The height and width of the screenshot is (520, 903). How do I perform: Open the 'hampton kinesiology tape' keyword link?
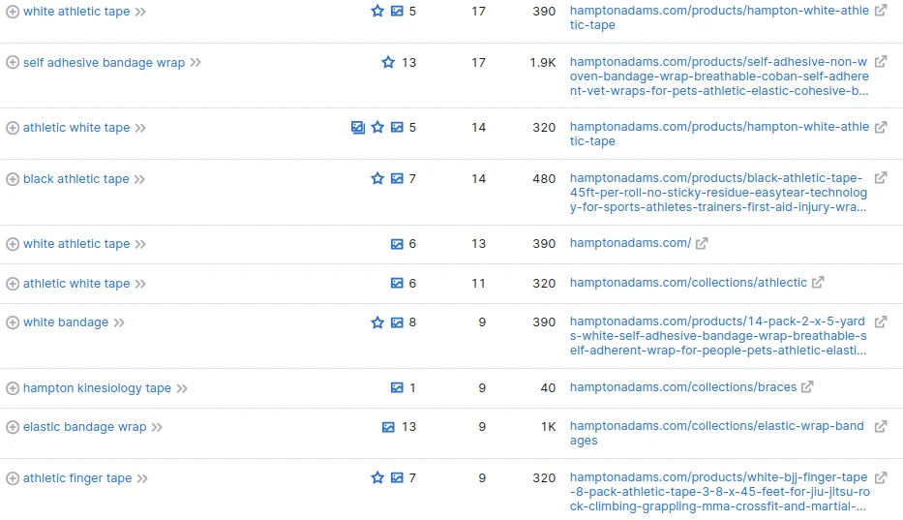97,388
